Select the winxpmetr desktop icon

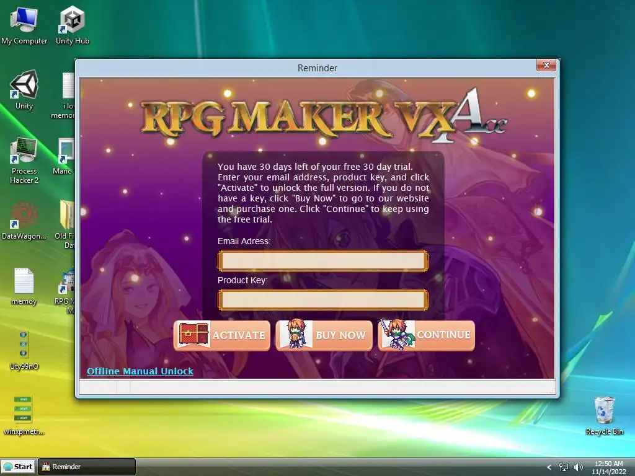click(x=24, y=416)
